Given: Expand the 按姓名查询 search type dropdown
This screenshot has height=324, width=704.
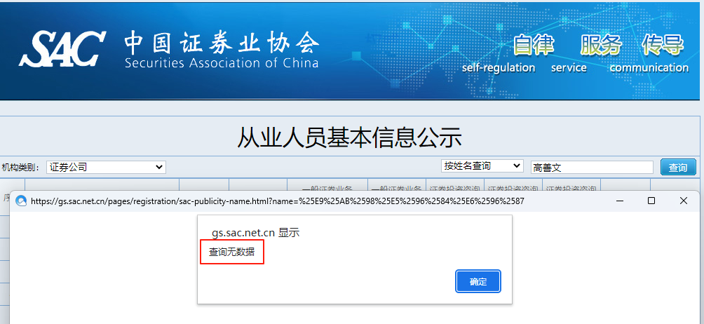Looking at the screenshot, I should (x=482, y=166).
